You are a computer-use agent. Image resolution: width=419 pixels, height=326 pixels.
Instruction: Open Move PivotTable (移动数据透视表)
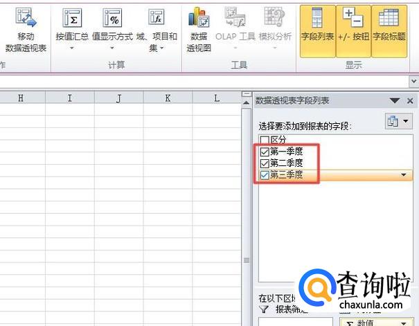point(26,29)
